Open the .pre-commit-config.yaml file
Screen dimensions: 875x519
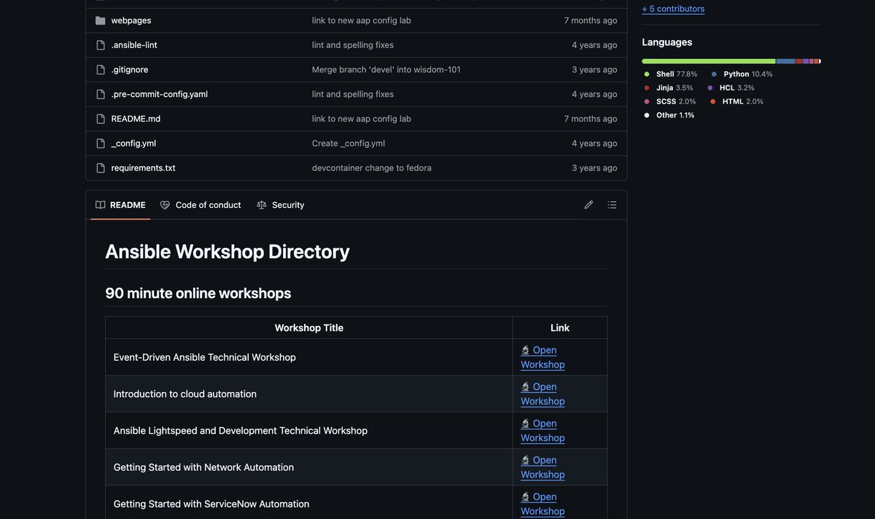coord(160,93)
